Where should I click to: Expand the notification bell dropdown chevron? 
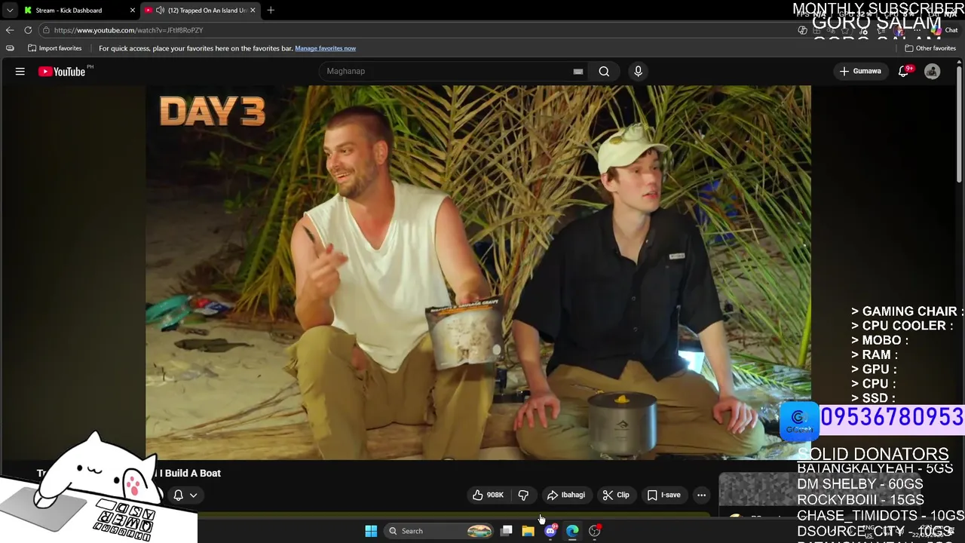click(x=194, y=495)
